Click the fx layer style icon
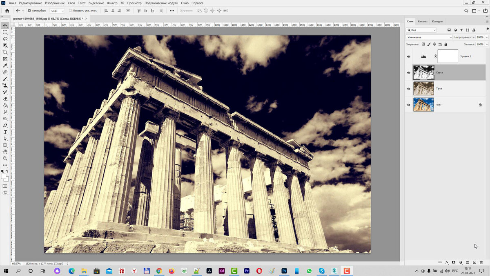 (x=447, y=262)
